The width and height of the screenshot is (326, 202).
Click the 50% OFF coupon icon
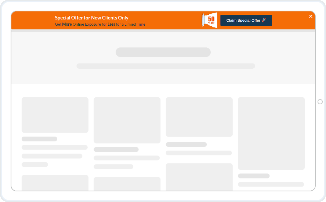210,20
